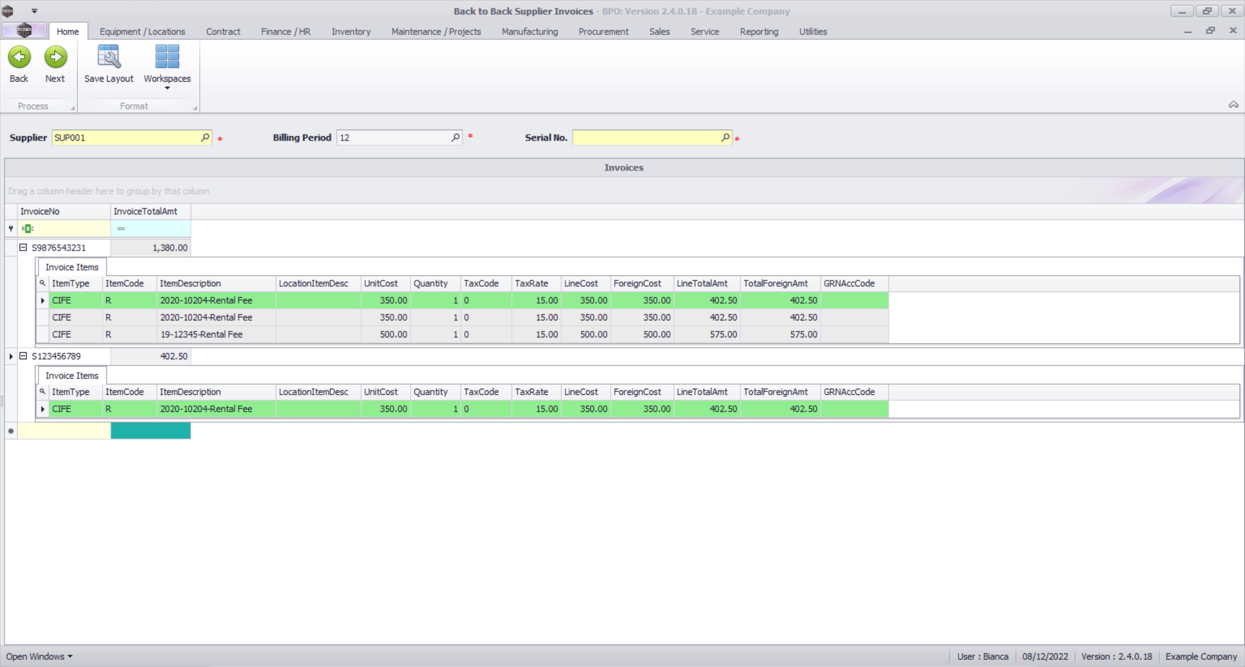This screenshot has width=1245, height=667.
Task: Open the Open Windows dropdown
Action: pos(39,656)
